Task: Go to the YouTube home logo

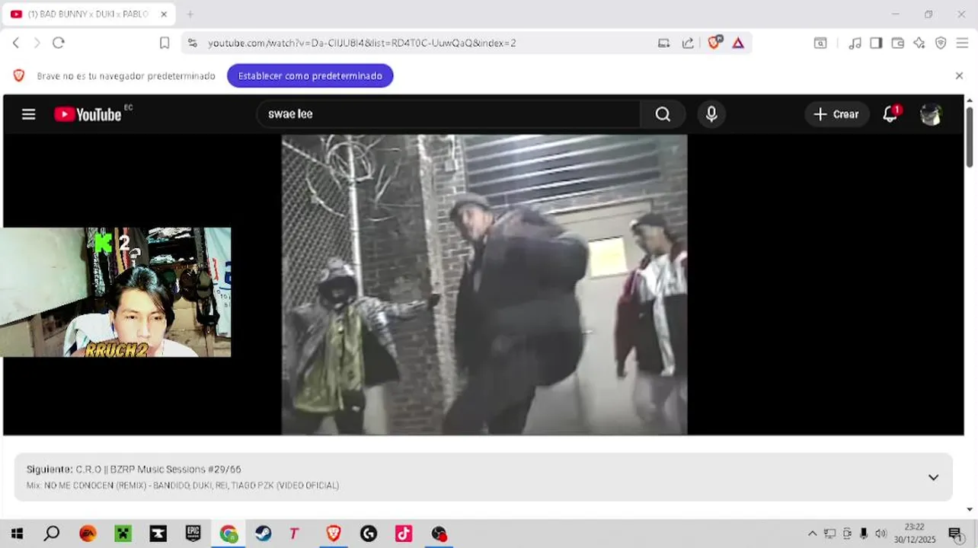Action: coord(88,114)
